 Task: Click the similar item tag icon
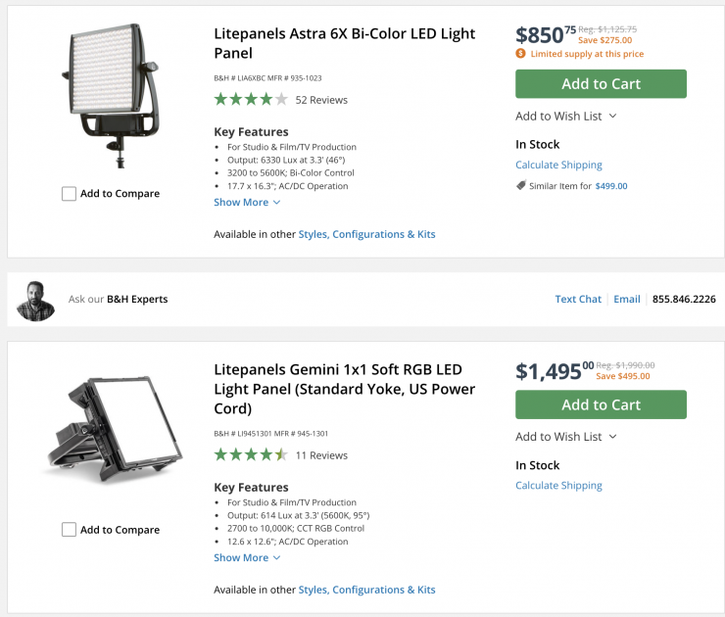click(521, 185)
